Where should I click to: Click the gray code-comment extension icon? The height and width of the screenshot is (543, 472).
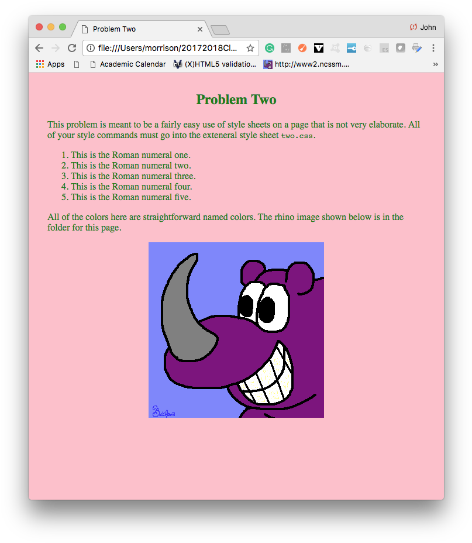point(286,48)
